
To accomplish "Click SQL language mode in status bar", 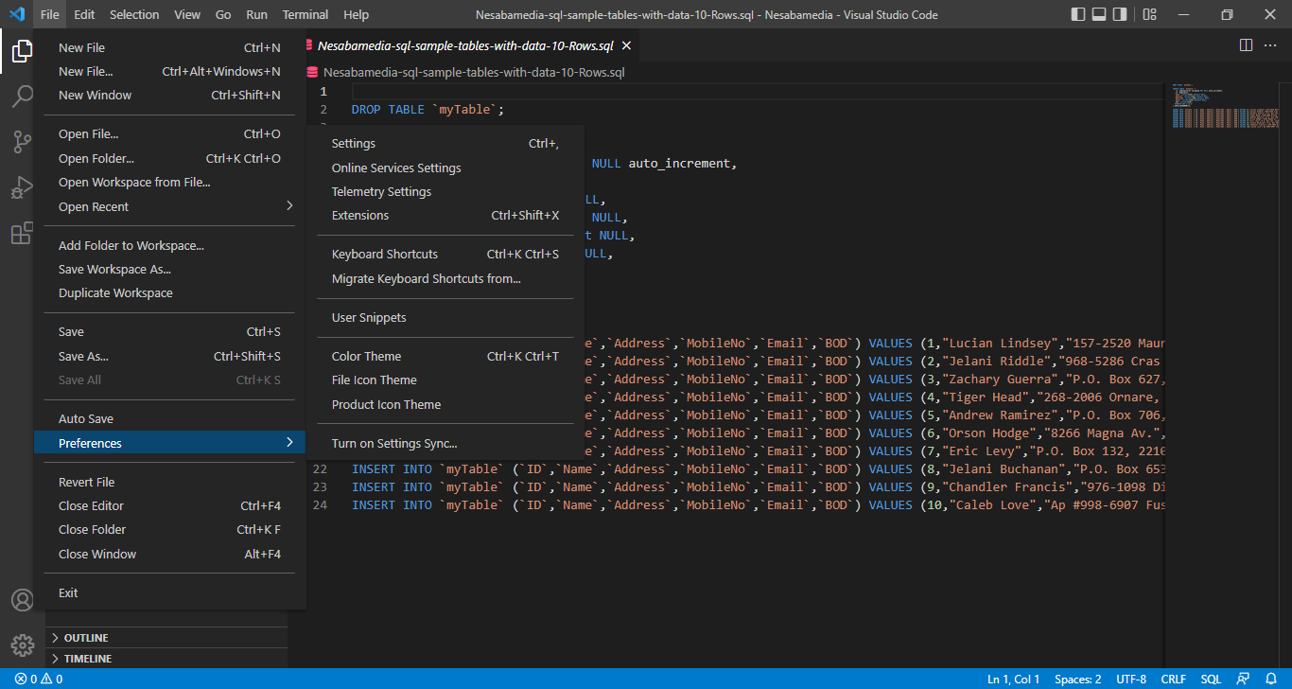I will 1211,679.
